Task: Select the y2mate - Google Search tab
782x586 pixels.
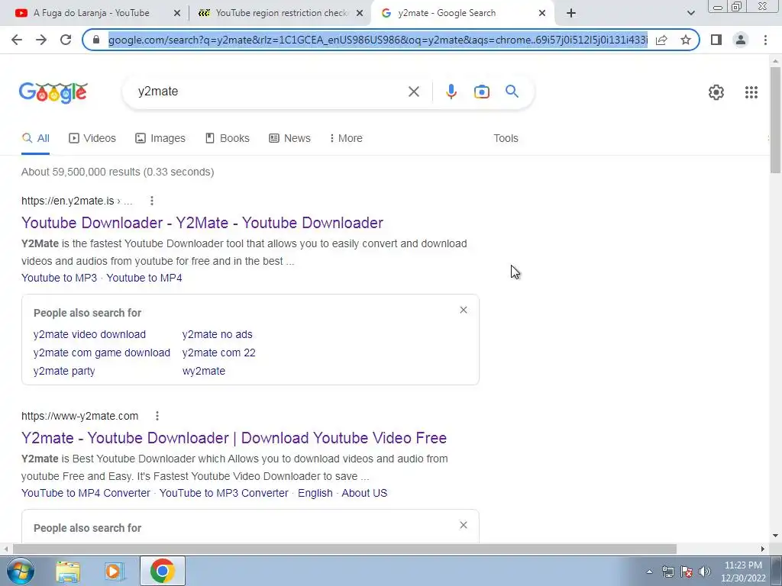Action: pyautogui.click(x=464, y=14)
